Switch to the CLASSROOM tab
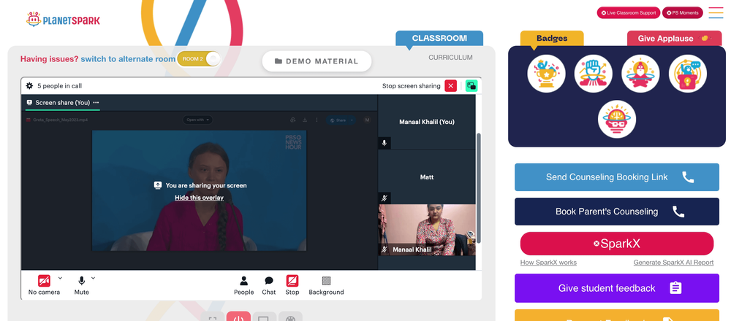 click(x=439, y=38)
